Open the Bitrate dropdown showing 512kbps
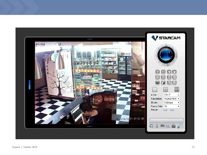 (171, 102)
